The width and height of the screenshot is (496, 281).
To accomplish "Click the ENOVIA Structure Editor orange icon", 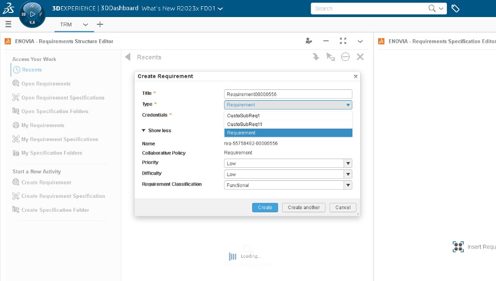I will point(8,41).
